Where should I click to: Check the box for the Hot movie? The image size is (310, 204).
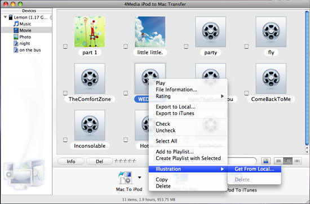point(126,140)
